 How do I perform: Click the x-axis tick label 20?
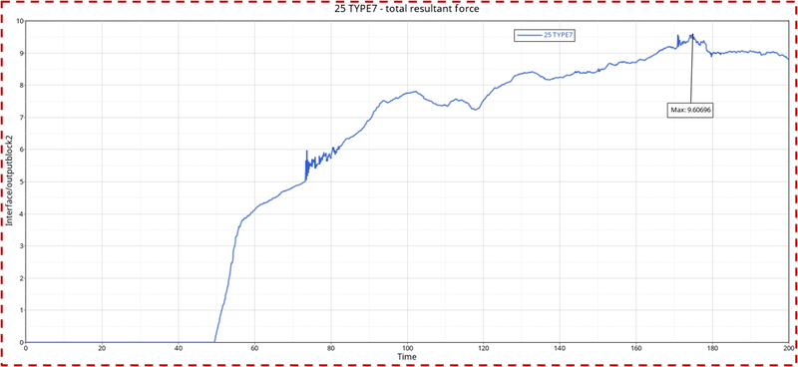[102, 348]
